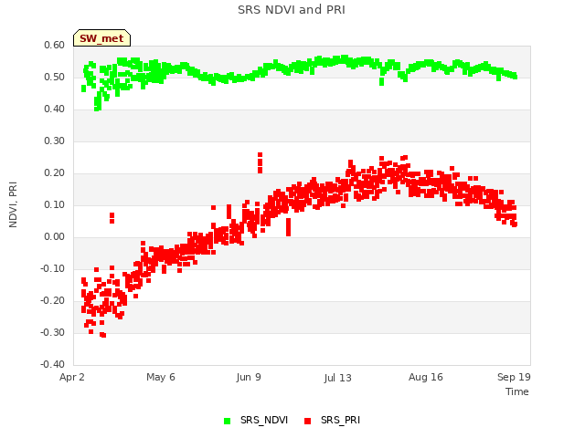Click the 0.50 y-axis tick label
Image resolution: width=585 pixels, height=438 pixels.
click(55, 77)
